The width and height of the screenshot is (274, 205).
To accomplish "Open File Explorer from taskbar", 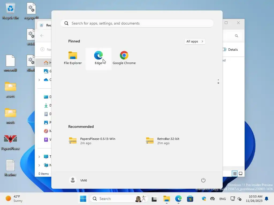I will (x=166, y=199).
